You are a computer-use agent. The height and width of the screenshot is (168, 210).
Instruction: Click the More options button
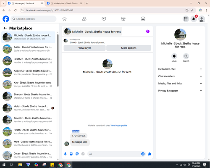[129, 48]
